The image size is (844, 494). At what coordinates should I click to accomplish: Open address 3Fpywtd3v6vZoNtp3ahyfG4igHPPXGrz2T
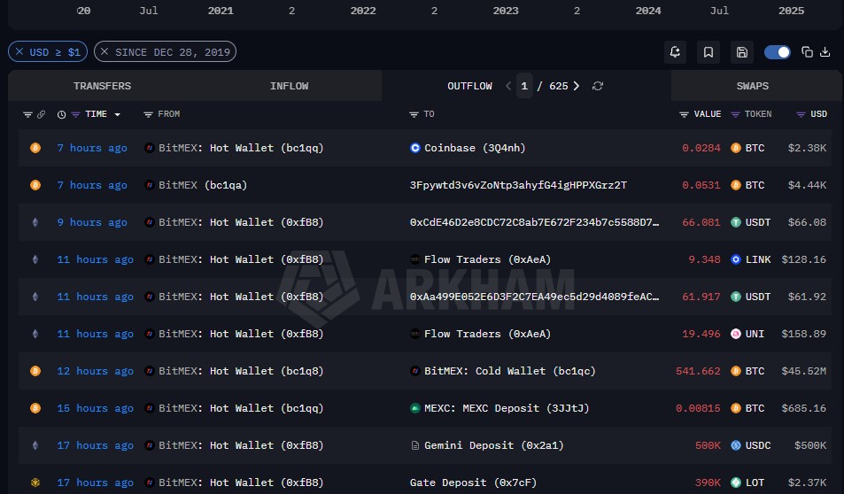pos(518,185)
